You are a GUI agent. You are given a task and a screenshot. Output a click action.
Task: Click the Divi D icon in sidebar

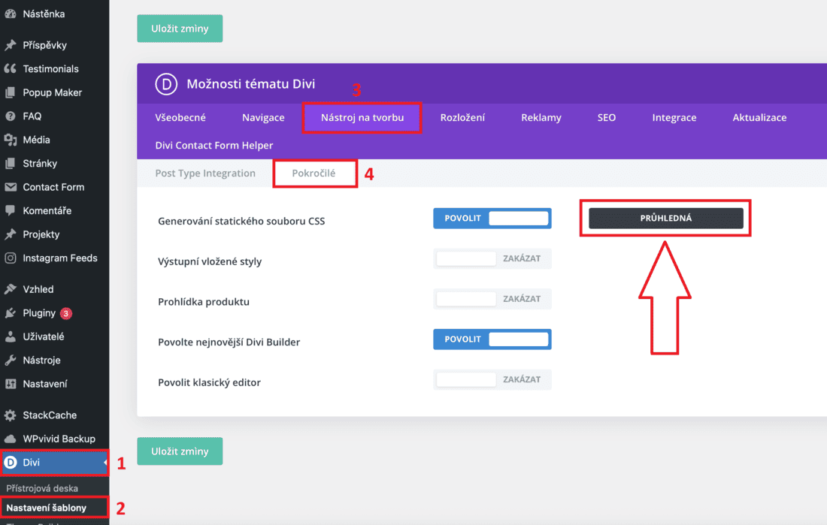point(11,462)
